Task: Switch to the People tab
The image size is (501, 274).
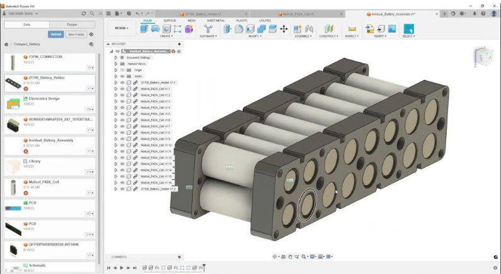Action: pos(72,25)
